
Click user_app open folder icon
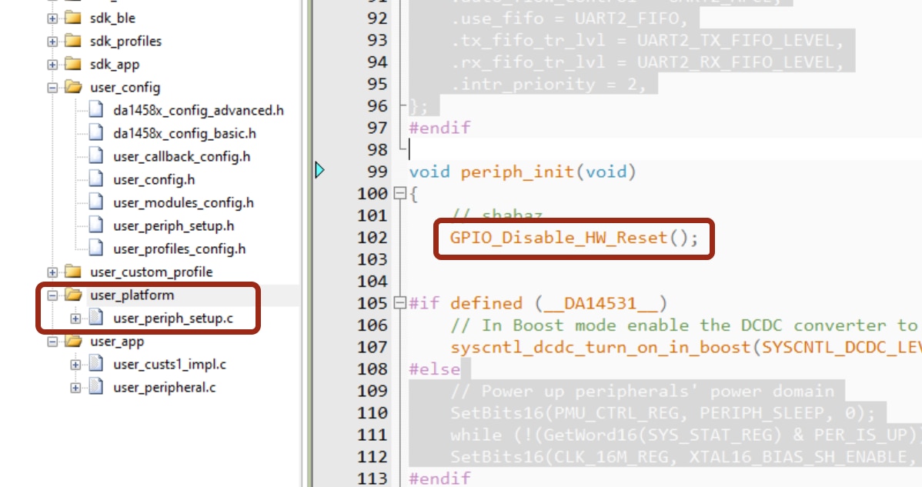pyautogui.click(x=74, y=341)
